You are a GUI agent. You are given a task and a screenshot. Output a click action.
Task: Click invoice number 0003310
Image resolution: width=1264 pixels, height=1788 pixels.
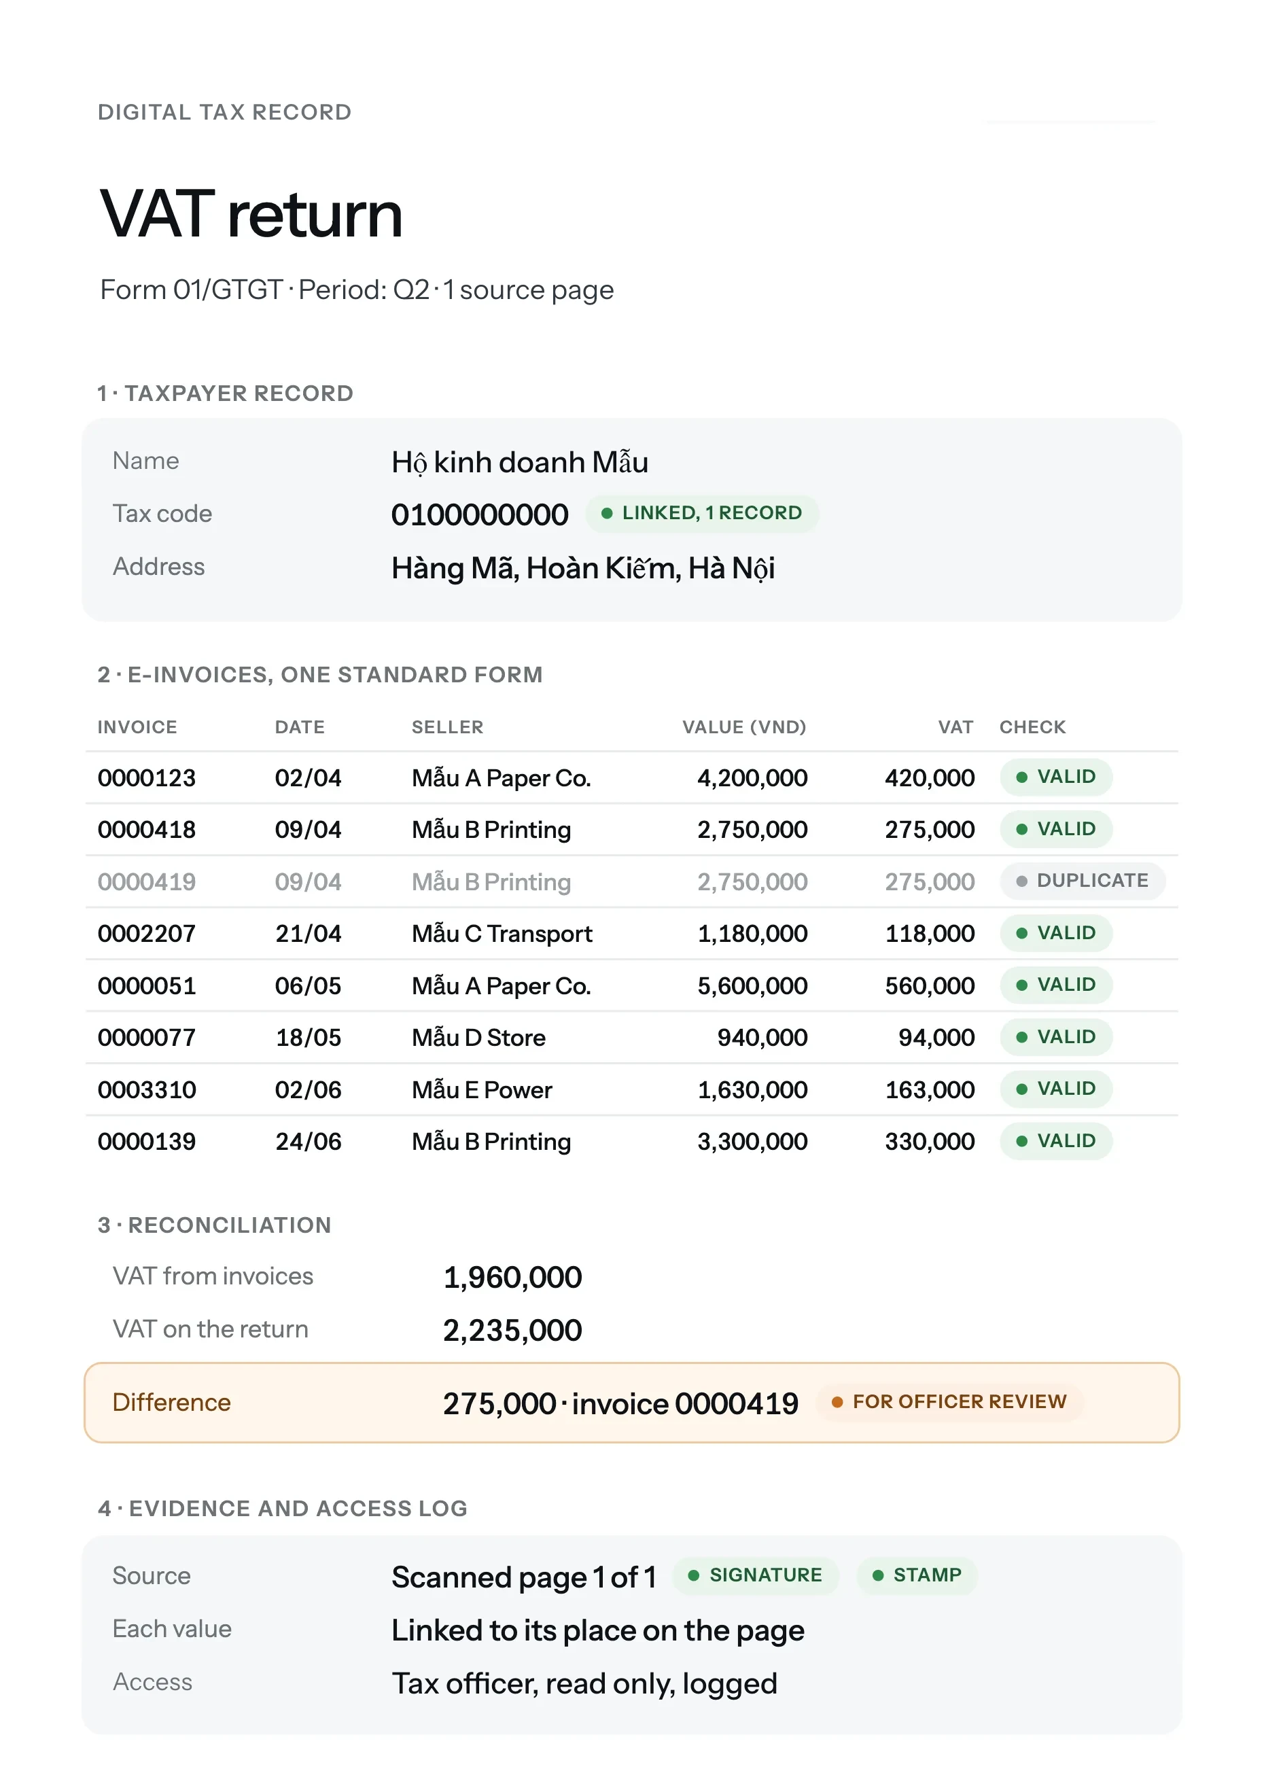pyautogui.click(x=146, y=1089)
